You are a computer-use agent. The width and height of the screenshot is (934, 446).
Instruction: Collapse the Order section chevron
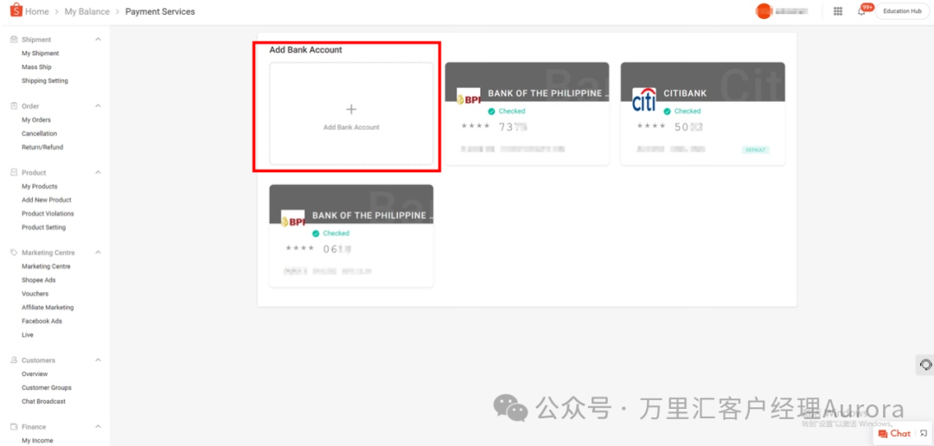click(x=99, y=106)
